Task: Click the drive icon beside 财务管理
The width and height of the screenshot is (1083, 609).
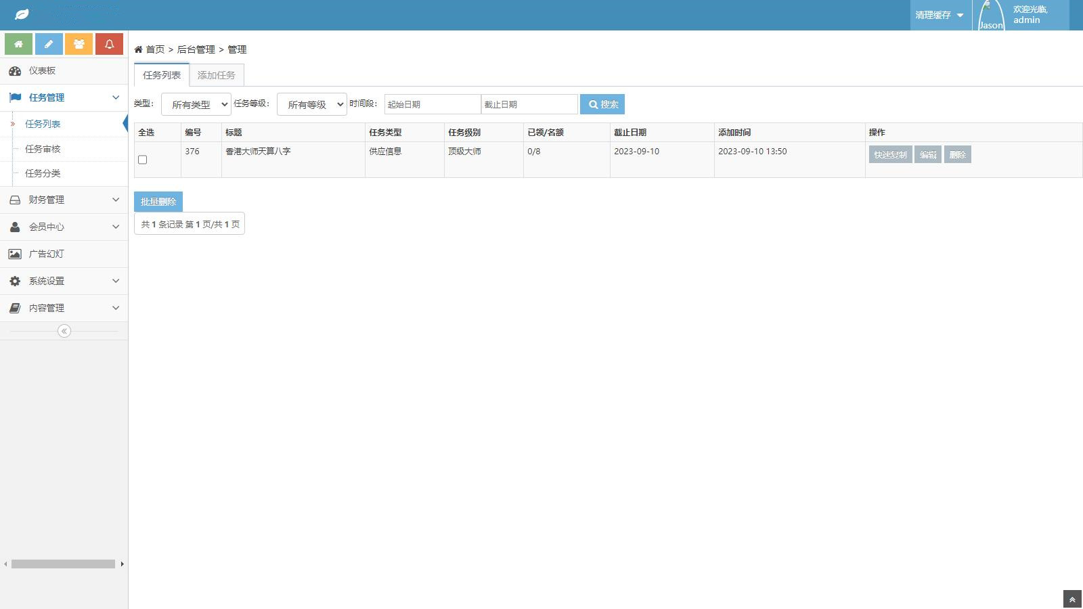Action: (15, 200)
